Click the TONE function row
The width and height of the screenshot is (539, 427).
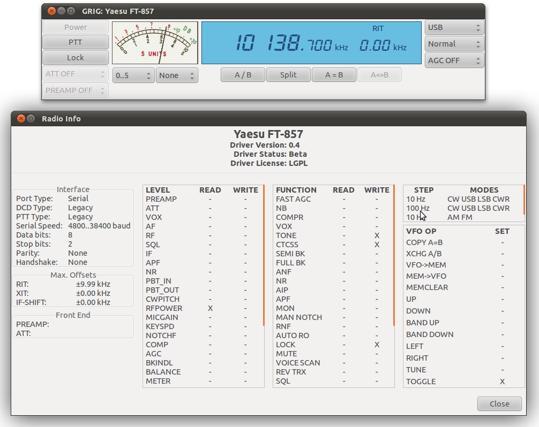point(333,235)
